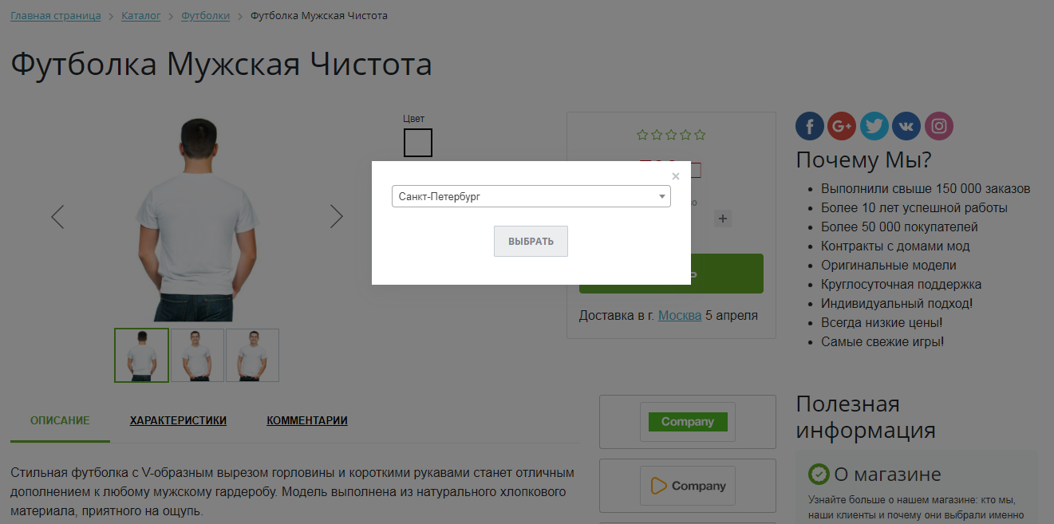1054x524 pixels.
Task: Click the Москва delivery city link
Action: click(x=680, y=315)
